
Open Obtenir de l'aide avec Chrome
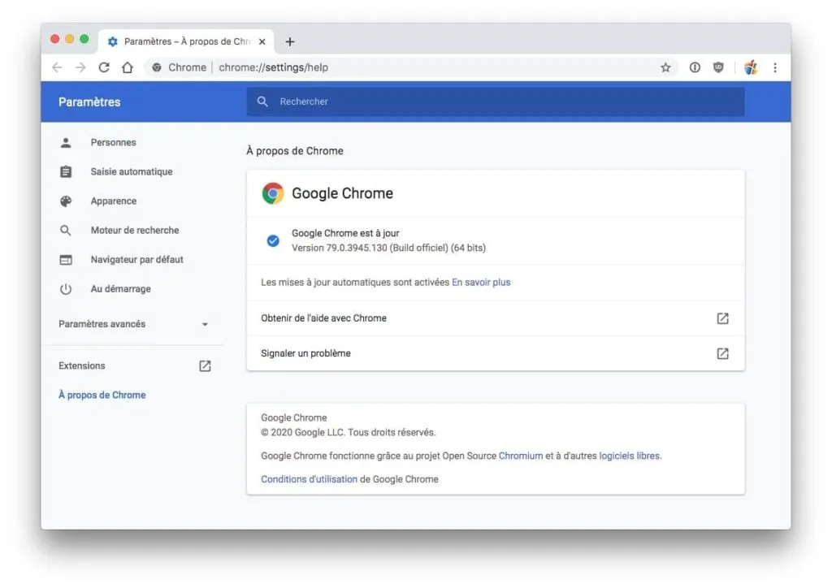point(496,318)
